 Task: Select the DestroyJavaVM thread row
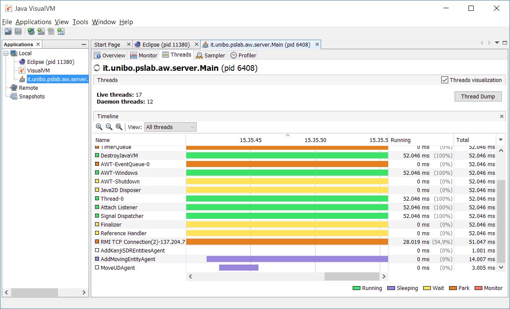[294, 156]
